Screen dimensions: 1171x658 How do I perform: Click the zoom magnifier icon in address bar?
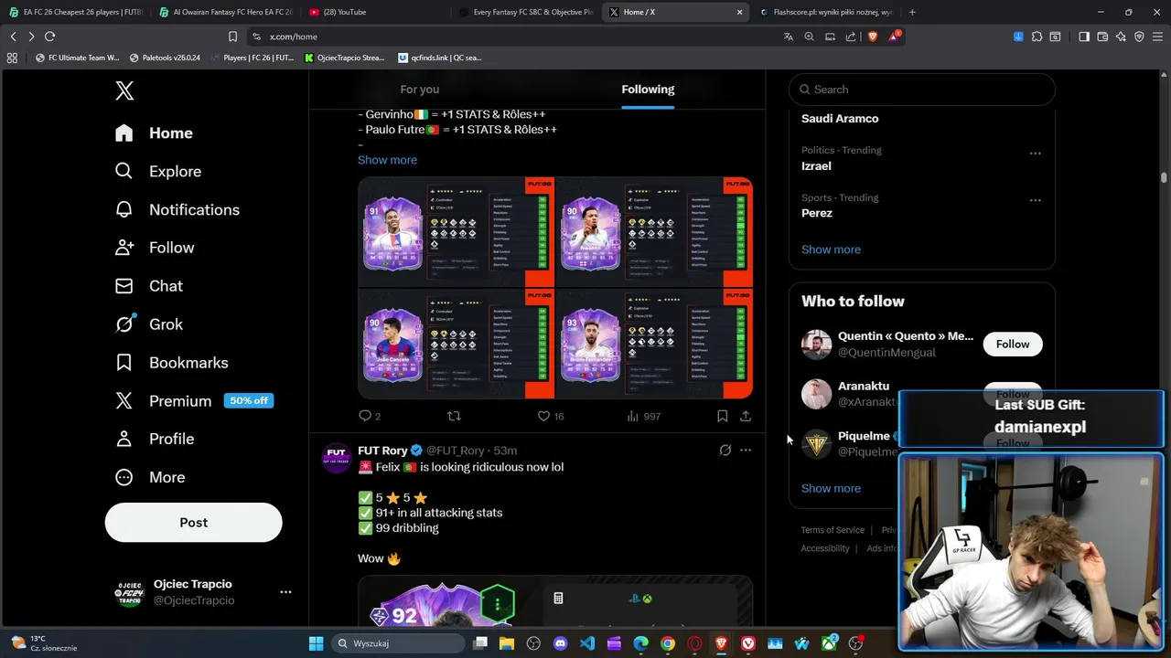point(809,37)
